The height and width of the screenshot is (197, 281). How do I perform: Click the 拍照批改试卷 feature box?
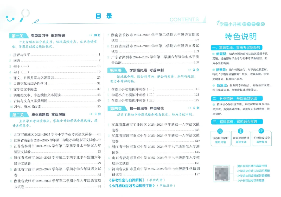(x=262, y=138)
